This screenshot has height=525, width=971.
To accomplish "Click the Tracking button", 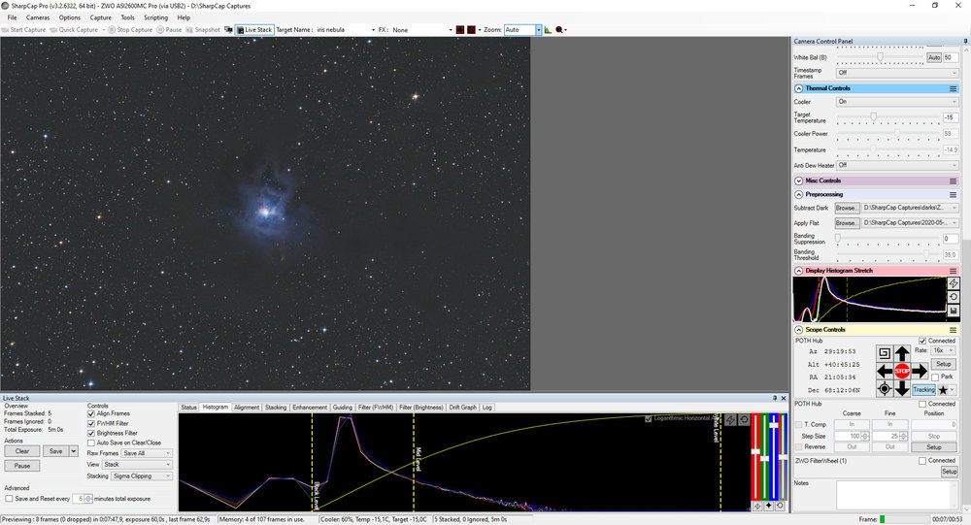I will tap(923, 389).
